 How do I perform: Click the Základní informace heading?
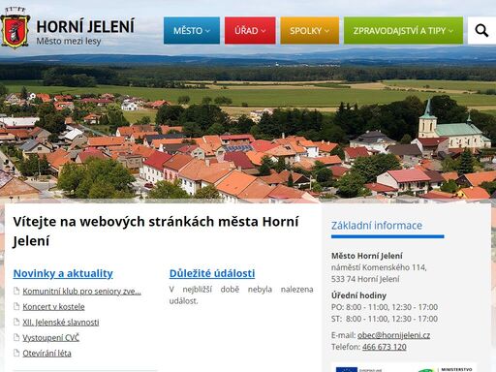pos(377,225)
